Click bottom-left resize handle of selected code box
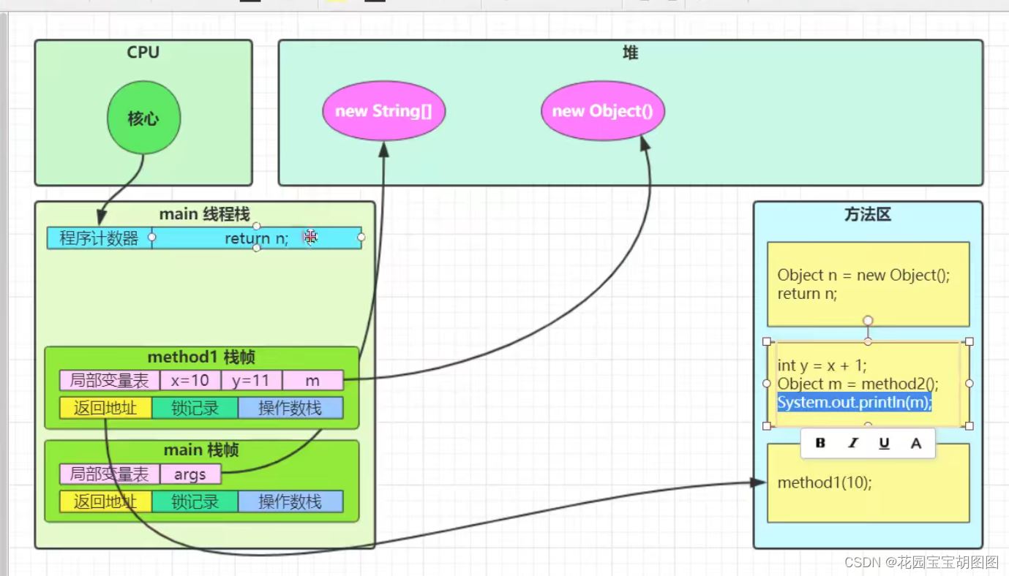Viewport: 1009px width, 576px height. pos(767,425)
